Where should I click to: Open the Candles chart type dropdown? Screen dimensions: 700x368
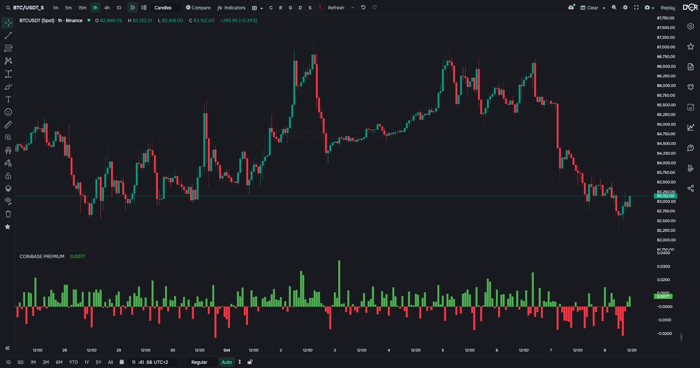pyautogui.click(x=166, y=8)
